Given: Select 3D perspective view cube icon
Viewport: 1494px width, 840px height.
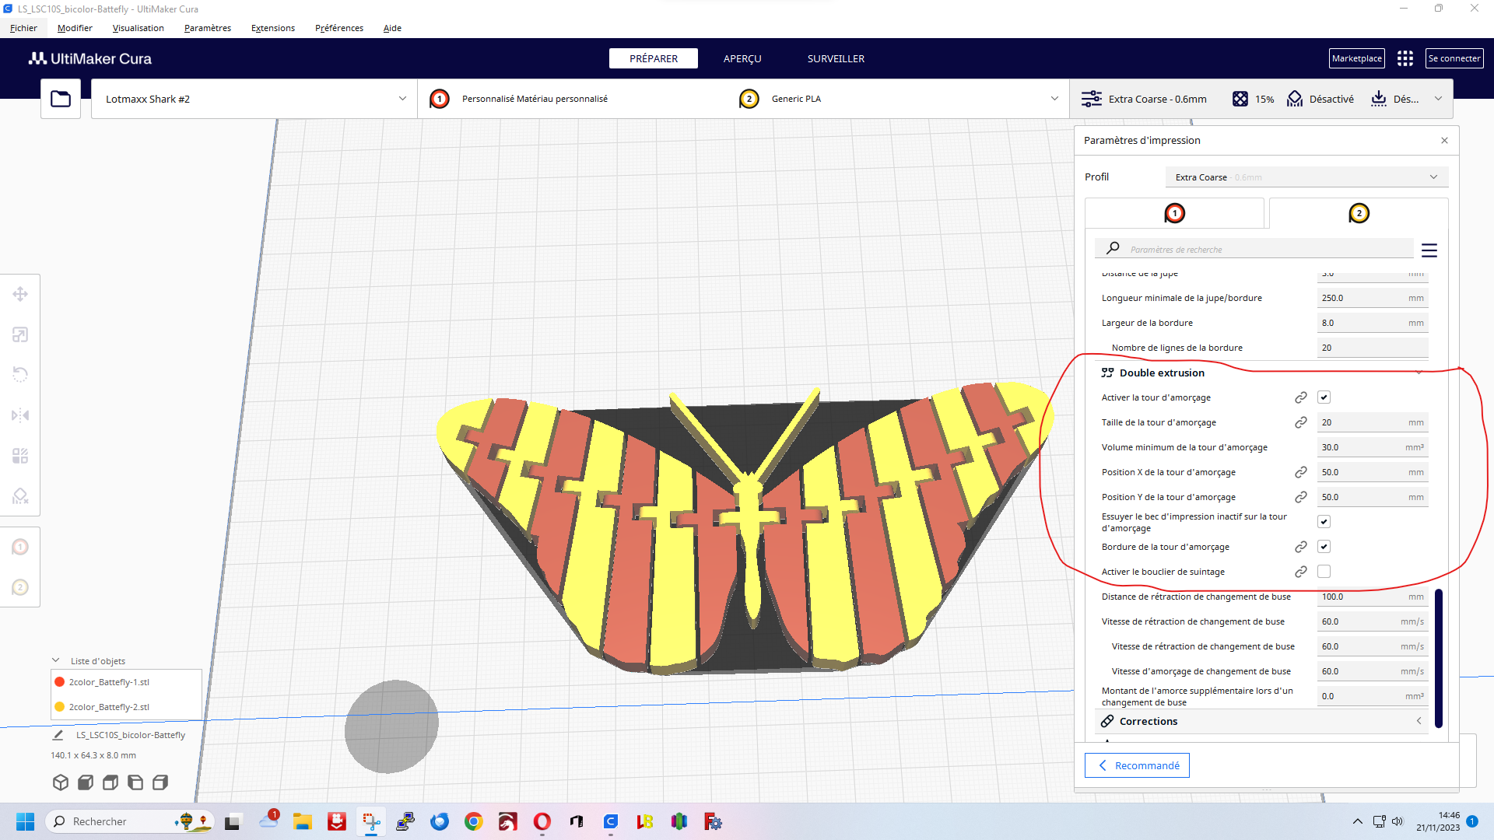Looking at the screenshot, I should coord(61,782).
